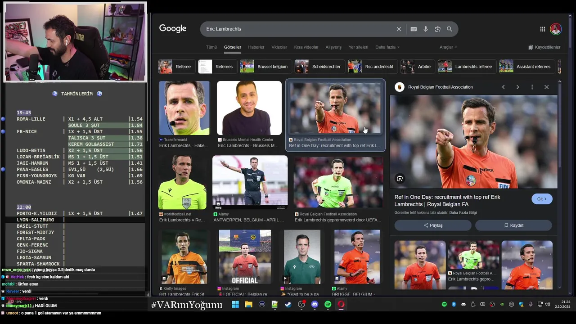Open the Windows Start menu

coord(235,305)
